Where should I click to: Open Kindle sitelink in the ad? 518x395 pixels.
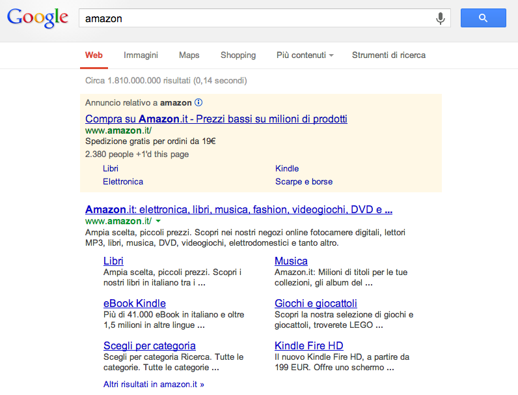287,168
